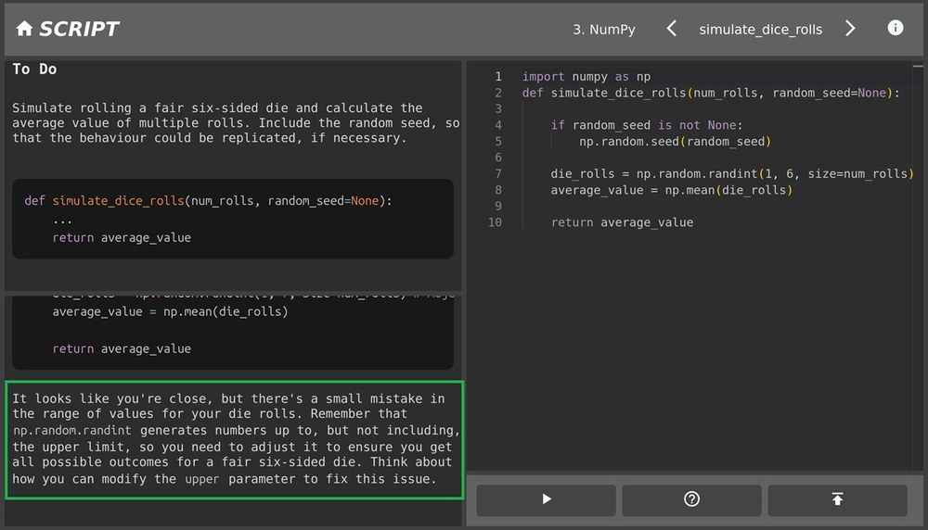
Task: Click the home icon next to SCRIPT
Action: (x=24, y=29)
